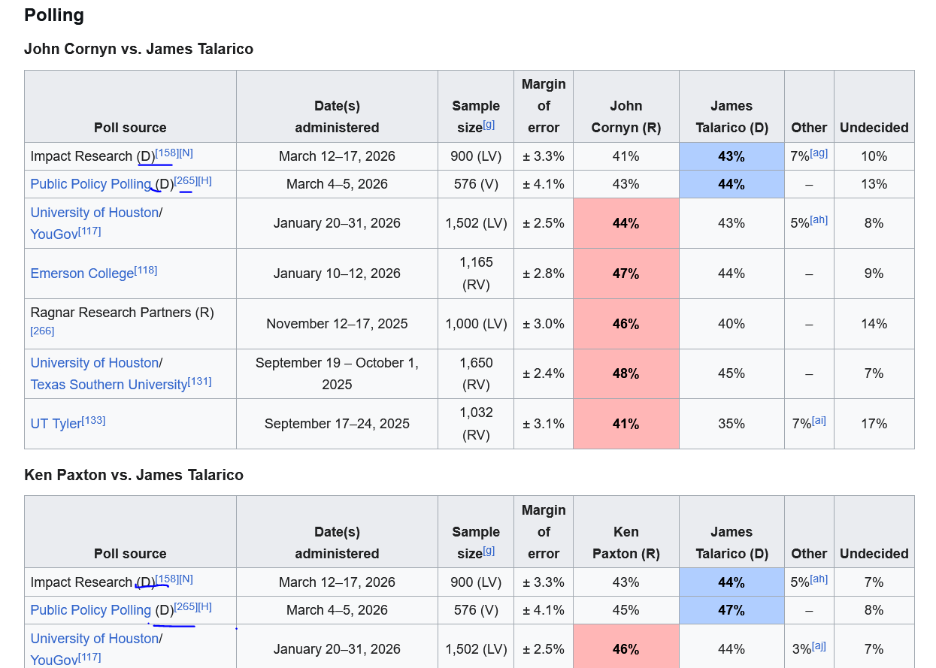Open Public Policy Polling link in Cornyn table
This screenshot has height=668, width=936.
91,184
